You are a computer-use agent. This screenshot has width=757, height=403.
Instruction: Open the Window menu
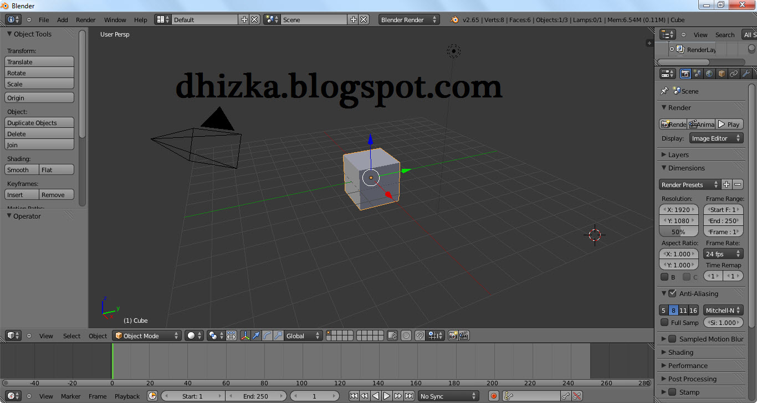tap(115, 19)
